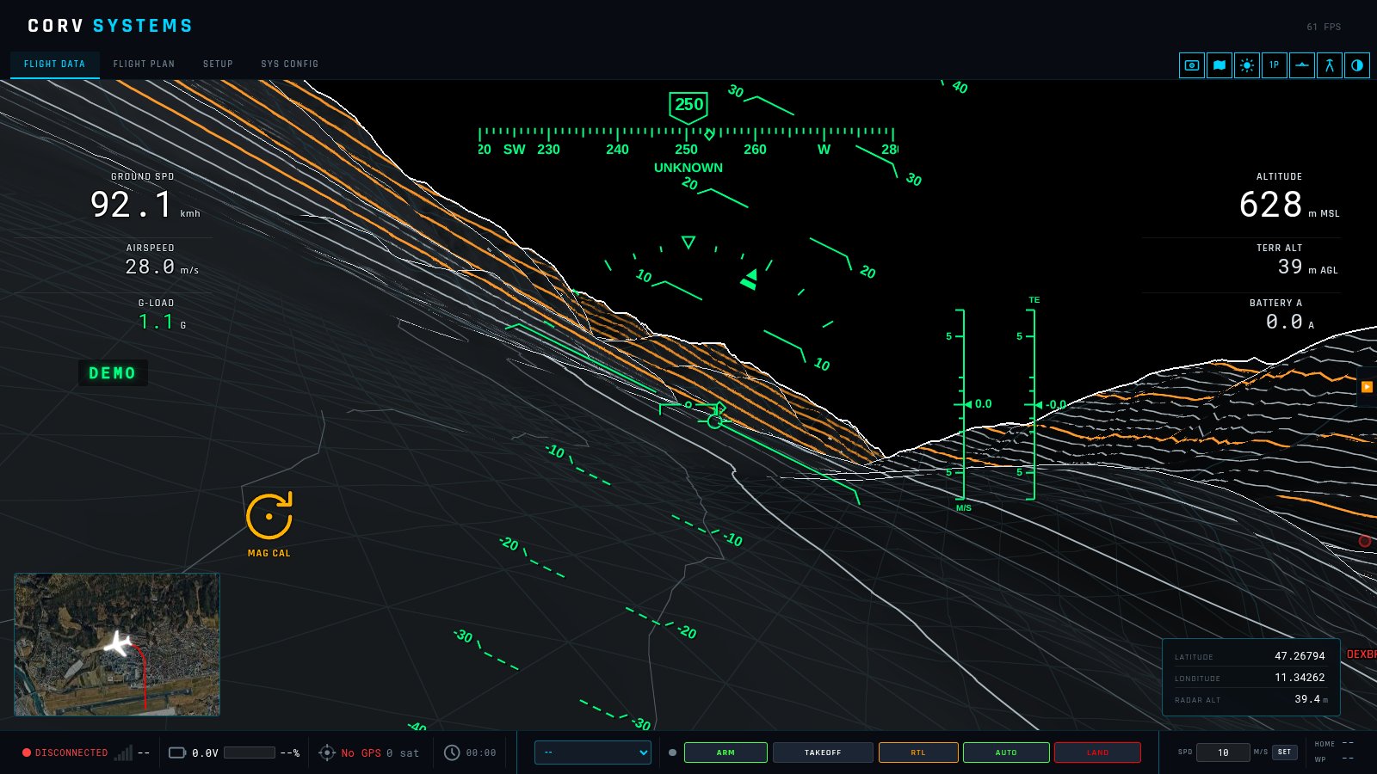1377x774 pixels.
Task: Switch to the Flight Plan tab
Action: tap(144, 64)
